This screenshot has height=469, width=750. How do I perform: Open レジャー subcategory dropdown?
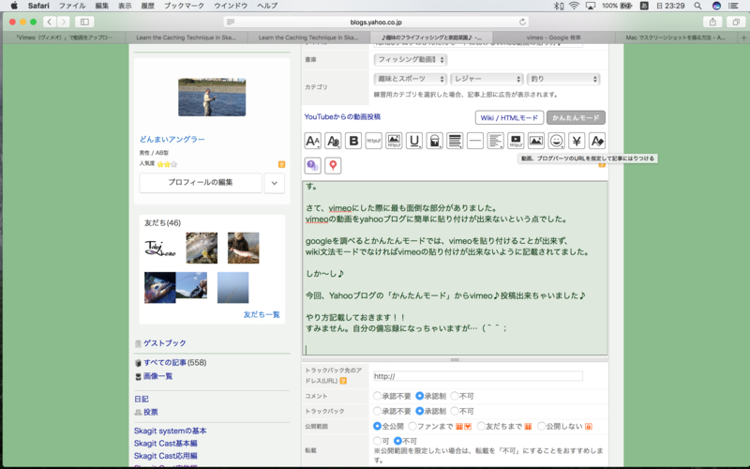click(x=487, y=79)
